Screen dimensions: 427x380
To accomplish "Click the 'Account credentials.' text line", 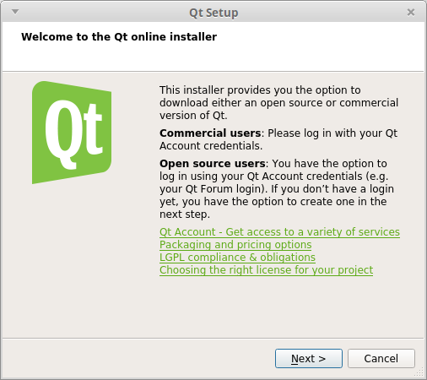I will pos(211,146).
